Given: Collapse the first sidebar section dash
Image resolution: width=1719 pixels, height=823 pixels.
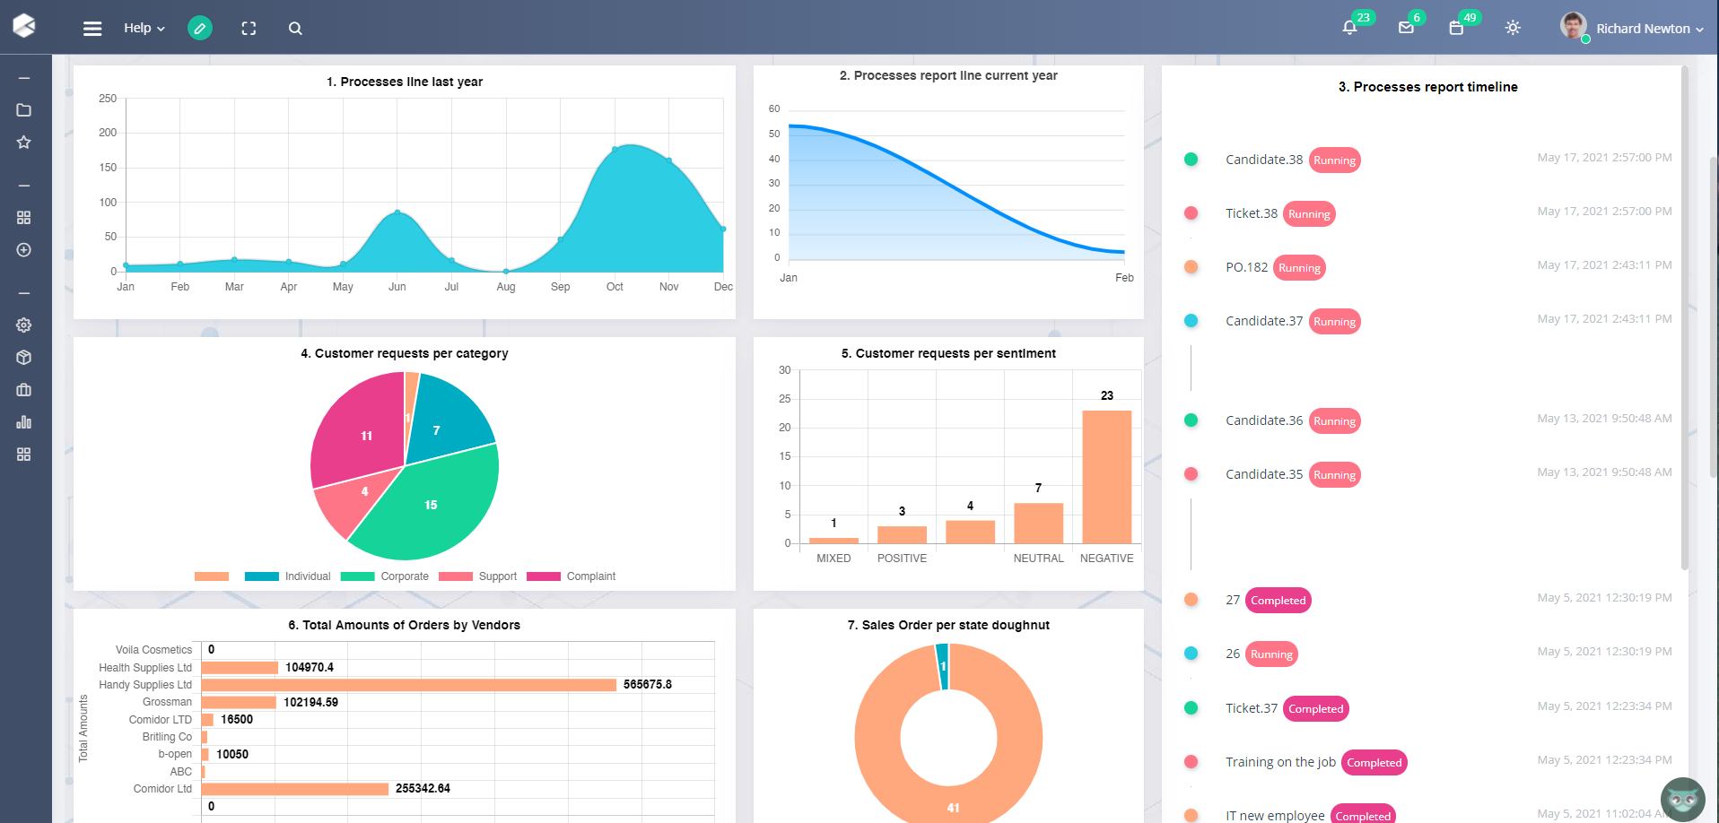Looking at the screenshot, I should tap(24, 79).
